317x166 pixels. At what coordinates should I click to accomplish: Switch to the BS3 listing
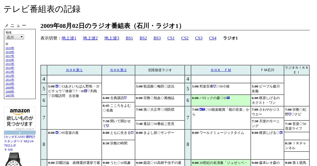click(157, 38)
